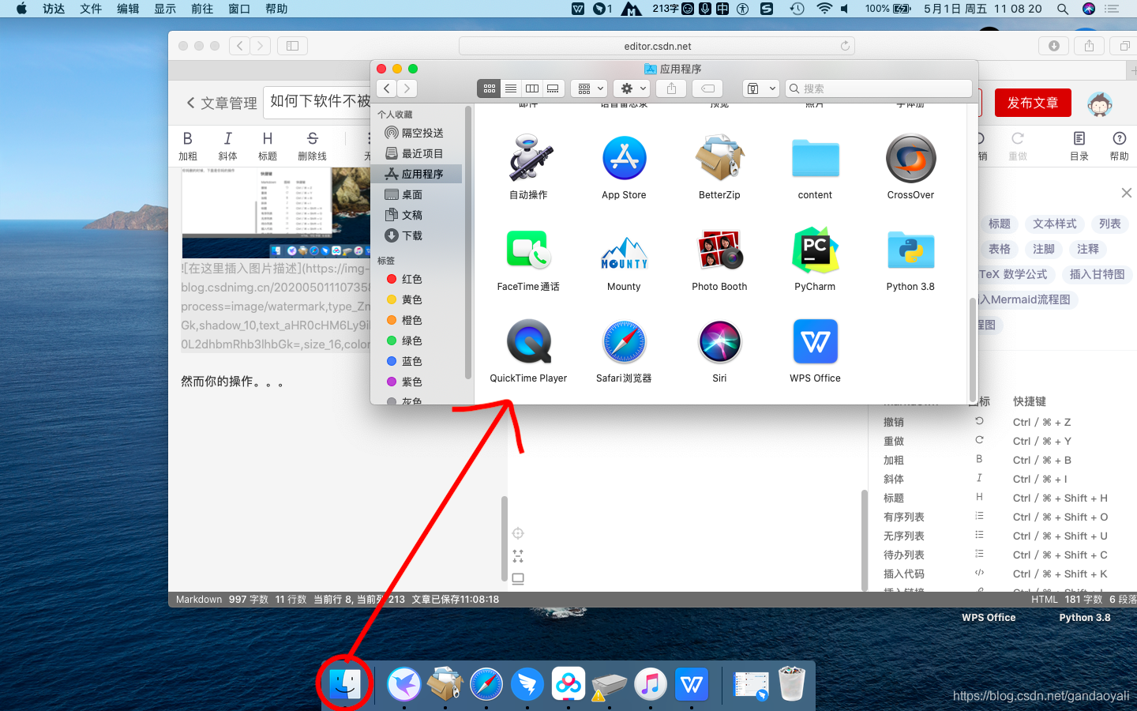Switch Finder to list view
1137x711 pixels.
(511, 88)
